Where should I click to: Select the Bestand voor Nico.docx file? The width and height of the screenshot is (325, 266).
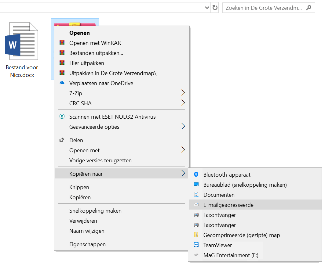coord(22,49)
